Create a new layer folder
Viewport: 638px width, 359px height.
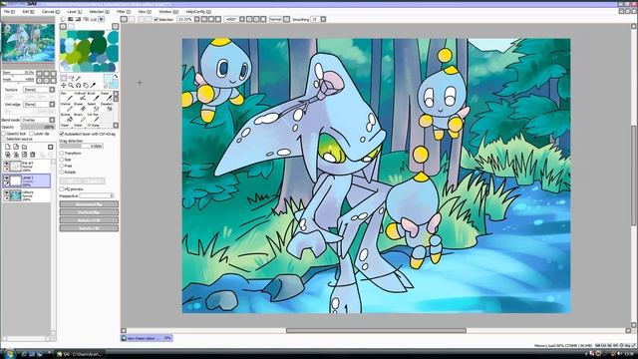(x=24, y=147)
